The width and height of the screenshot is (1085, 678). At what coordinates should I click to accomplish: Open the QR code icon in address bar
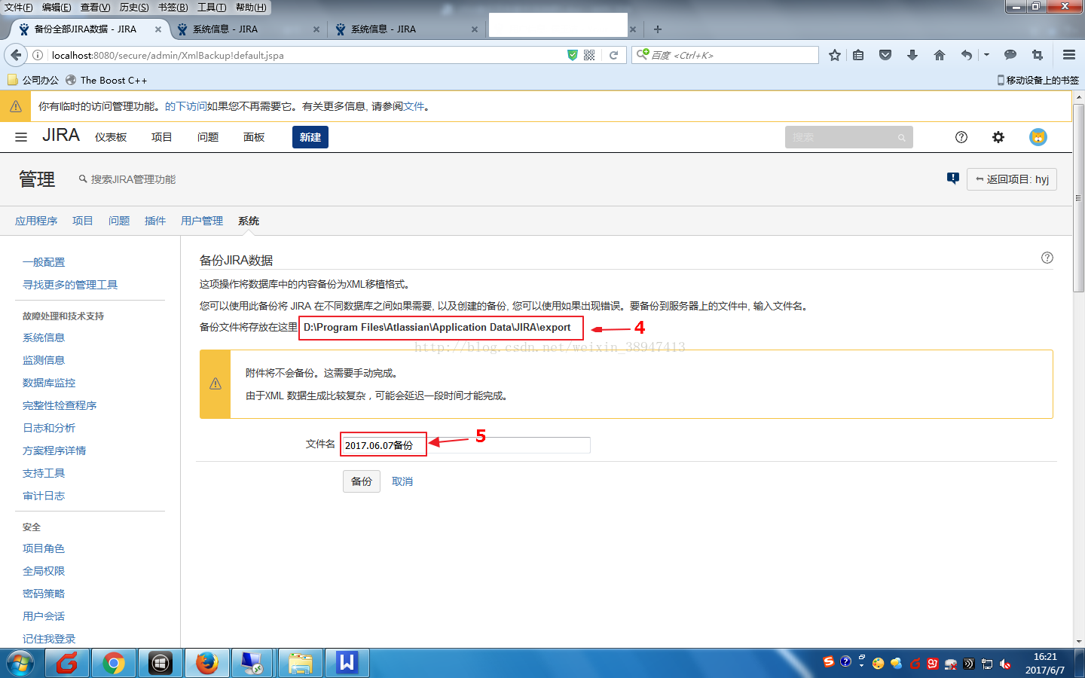pos(589,55)
